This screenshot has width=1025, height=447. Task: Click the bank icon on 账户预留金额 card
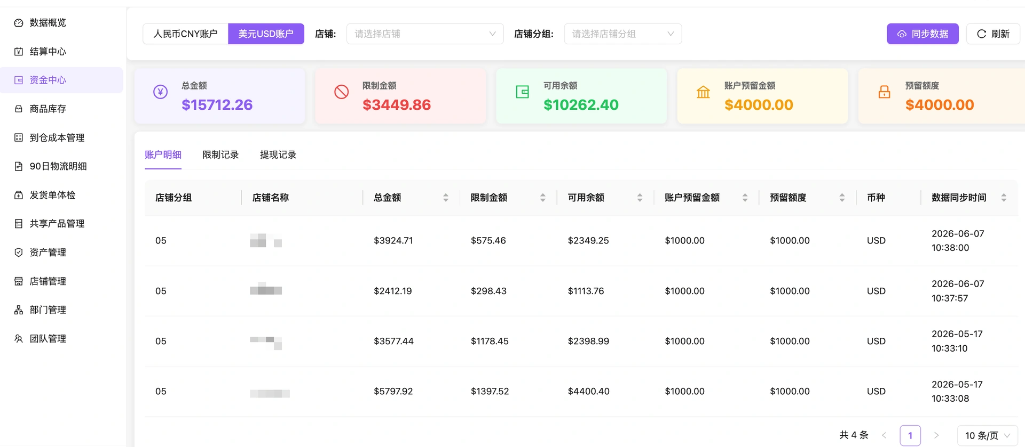tap(703, 92)
